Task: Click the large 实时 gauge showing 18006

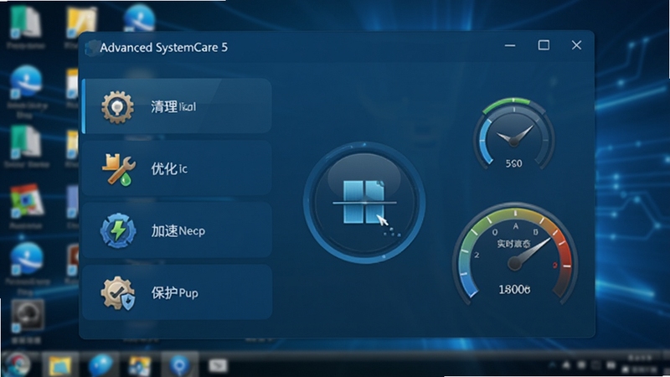Action: (x=515, y=254)
